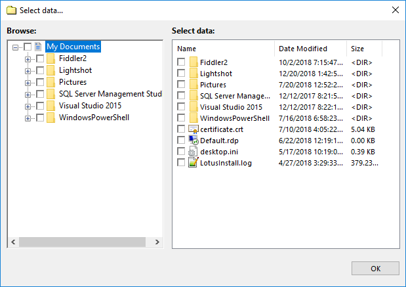Click the desktop.ini settings file icon

pos(193,152)
